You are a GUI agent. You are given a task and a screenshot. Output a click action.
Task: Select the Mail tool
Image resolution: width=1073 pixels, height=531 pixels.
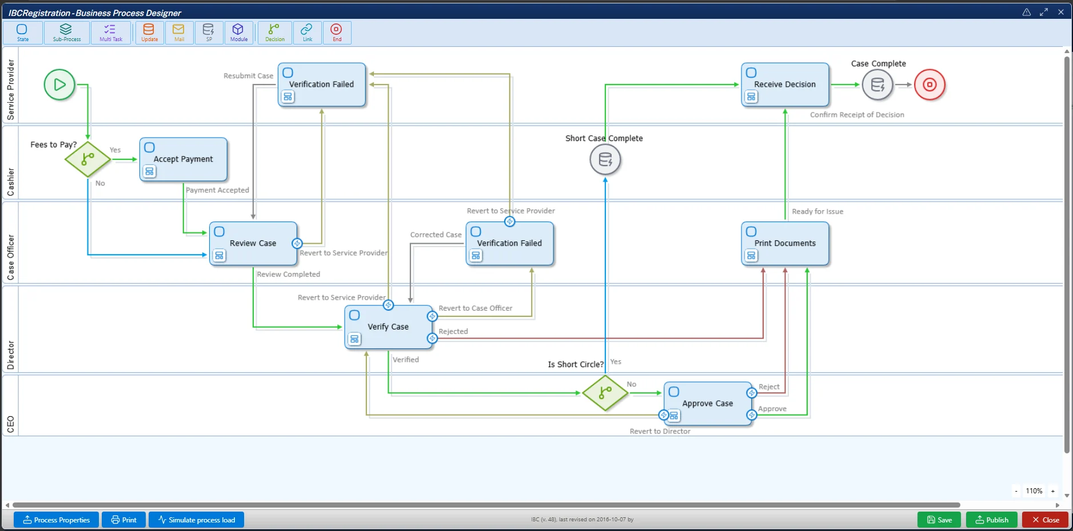(x=179, y=33)
